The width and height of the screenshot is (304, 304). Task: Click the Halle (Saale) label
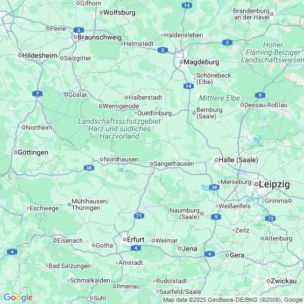pyautogui.click(x=238, y=160)
